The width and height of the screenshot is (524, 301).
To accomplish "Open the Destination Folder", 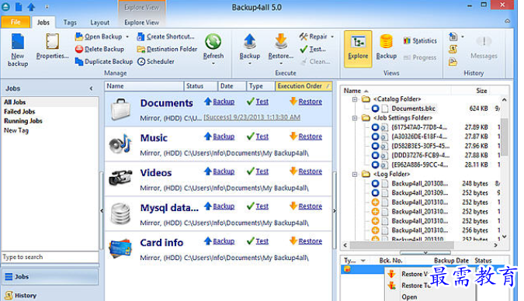I will [167, 49].
